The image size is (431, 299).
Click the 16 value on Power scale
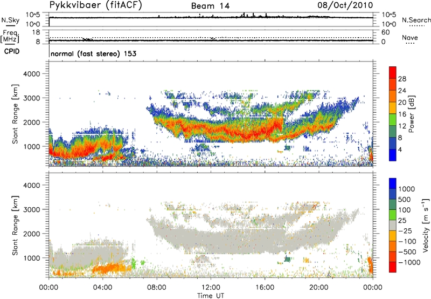402,114
